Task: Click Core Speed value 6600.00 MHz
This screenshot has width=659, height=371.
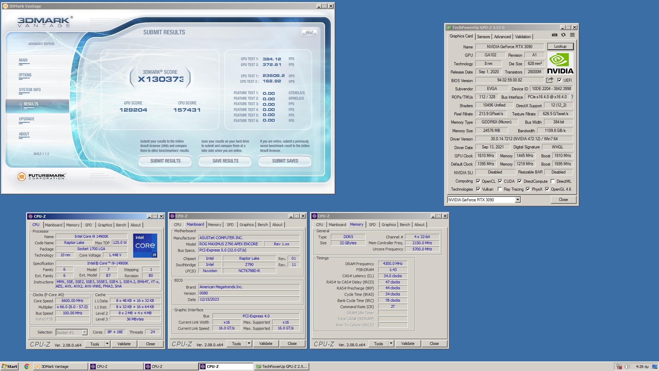Action: click(x=72, y=301)
